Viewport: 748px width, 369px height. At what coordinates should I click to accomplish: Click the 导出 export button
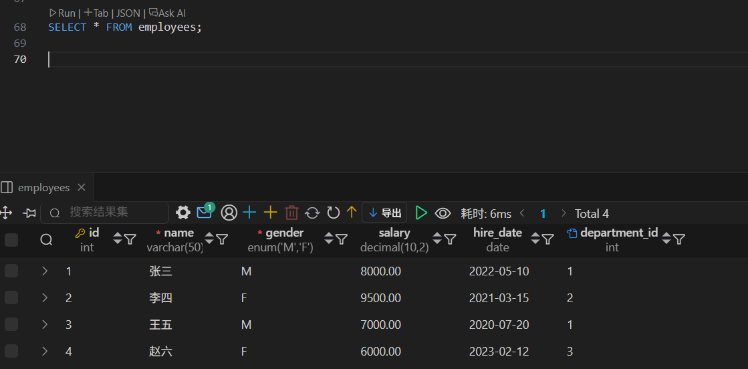click(384, 213)
